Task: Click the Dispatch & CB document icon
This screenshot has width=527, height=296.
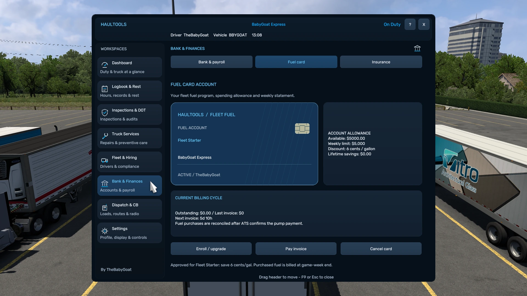Action: (105, 207)
